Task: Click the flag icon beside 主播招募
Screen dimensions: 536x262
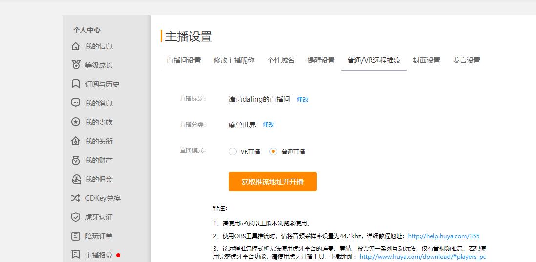Action: 76,255
